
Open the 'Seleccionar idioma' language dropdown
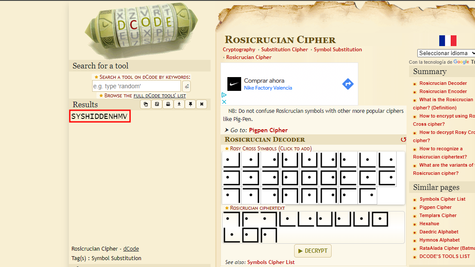(x=446, y=53)
